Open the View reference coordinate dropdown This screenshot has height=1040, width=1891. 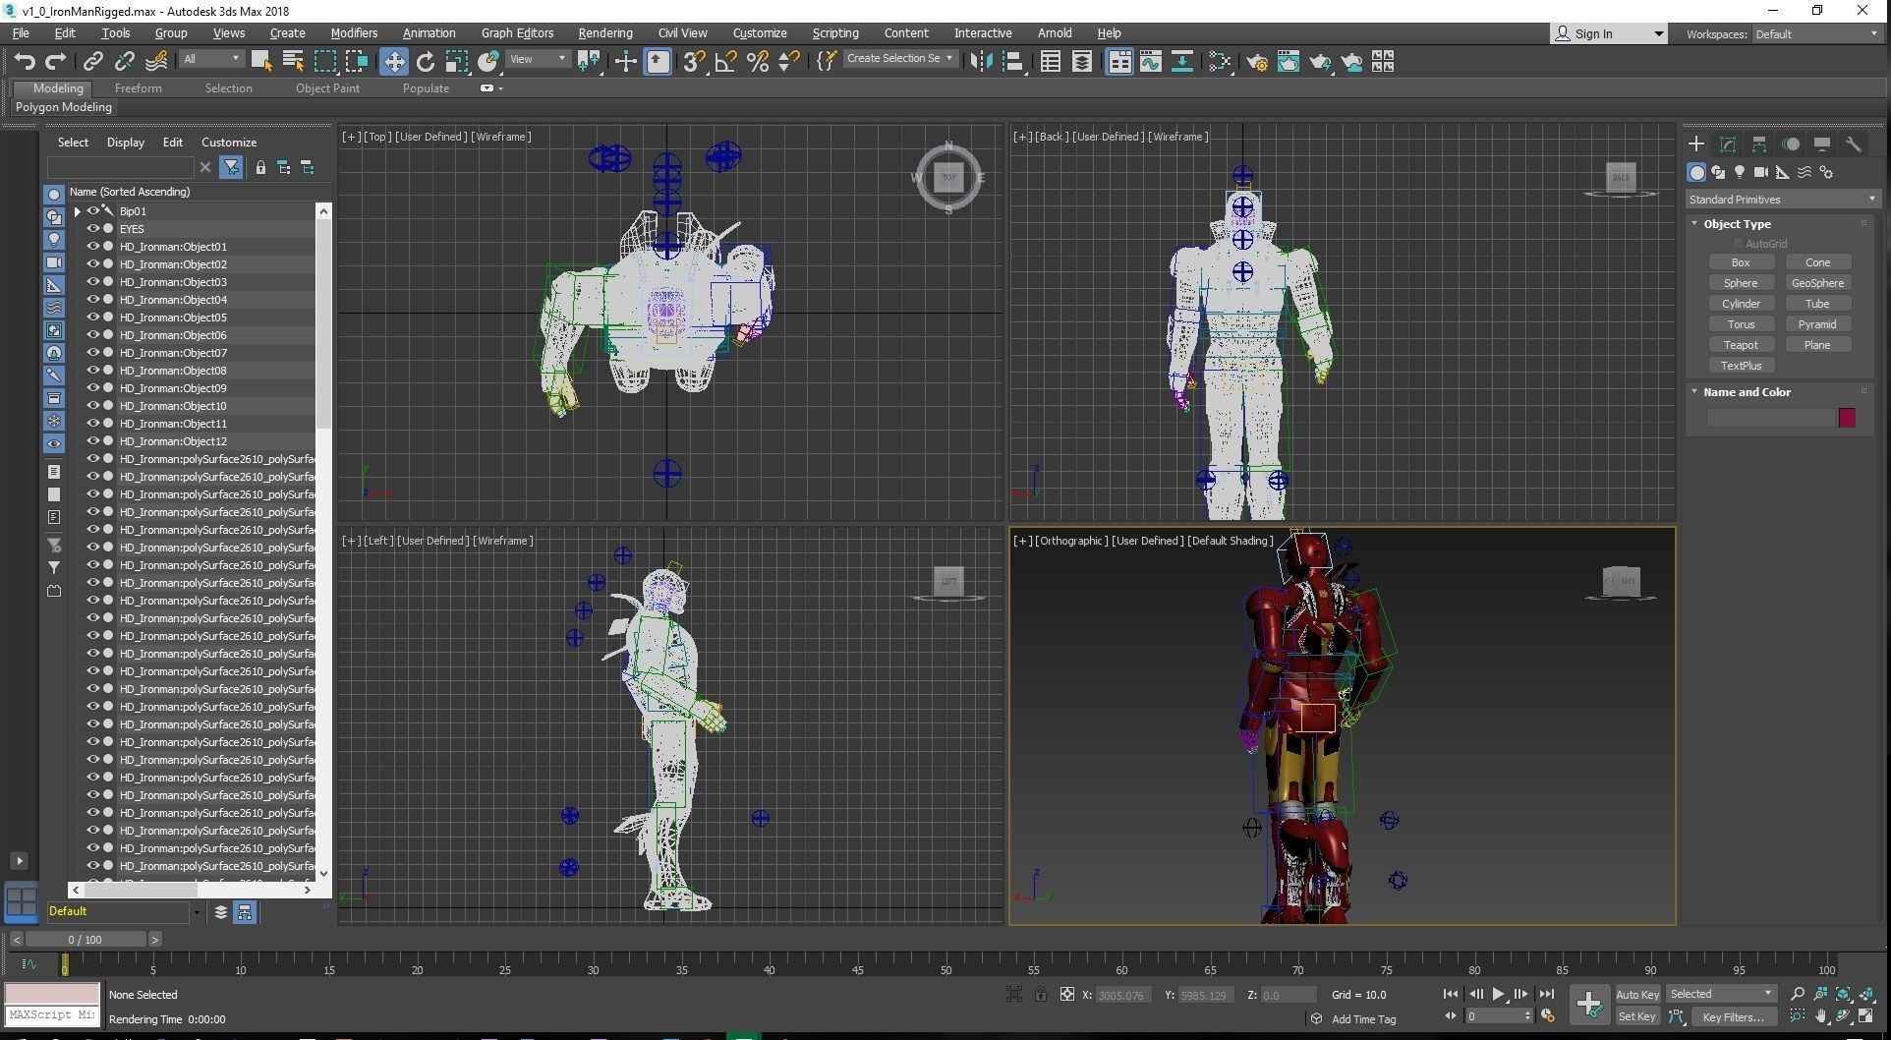point(538,59)
